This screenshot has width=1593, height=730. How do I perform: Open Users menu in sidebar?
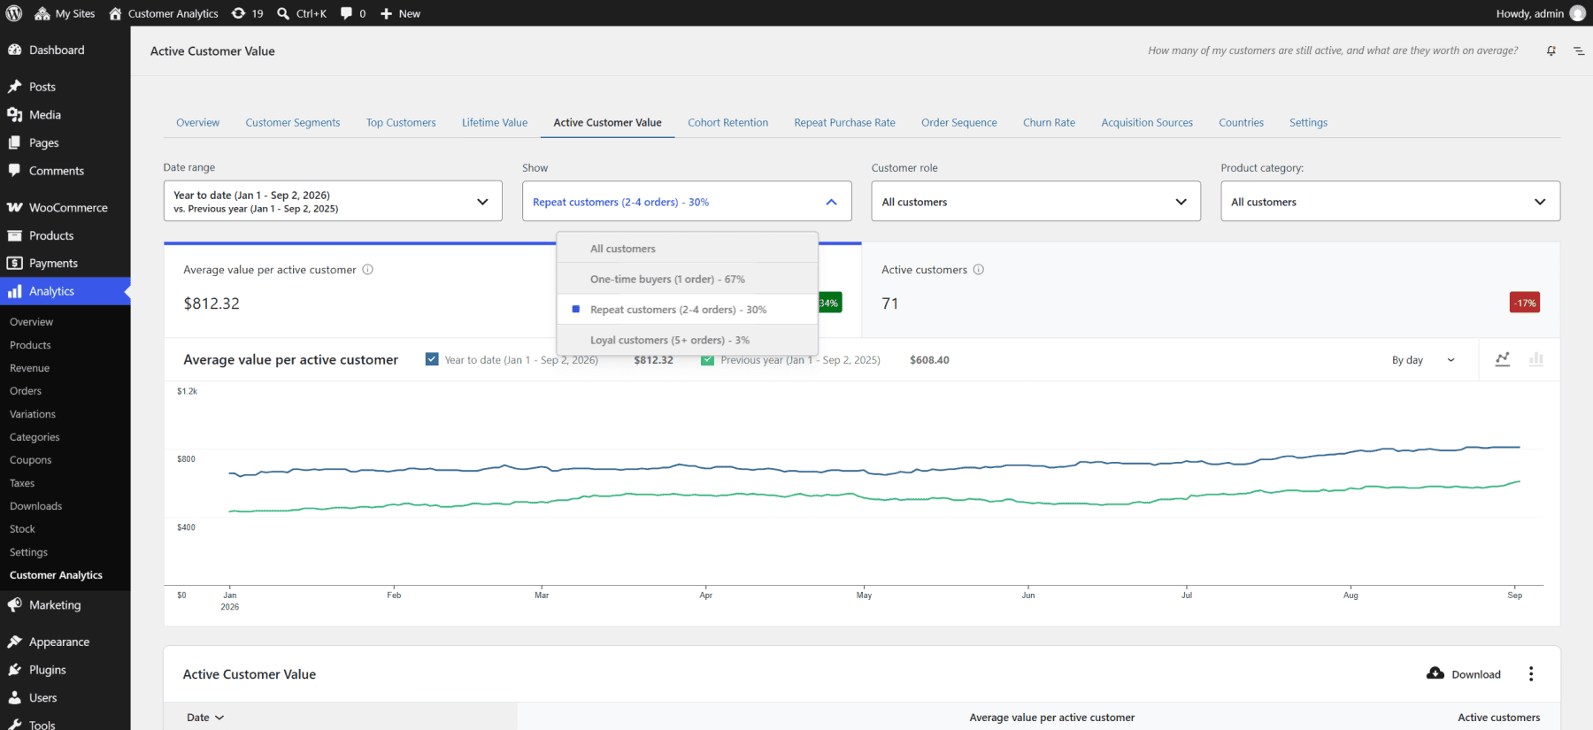tap(65, 698)
